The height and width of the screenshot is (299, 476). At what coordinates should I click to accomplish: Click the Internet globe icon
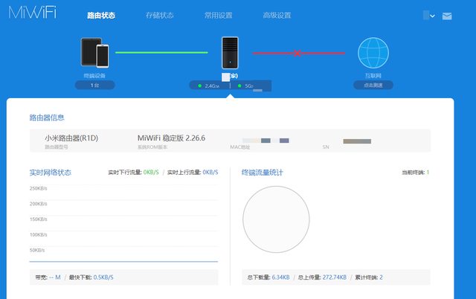(x=373, y=54)
